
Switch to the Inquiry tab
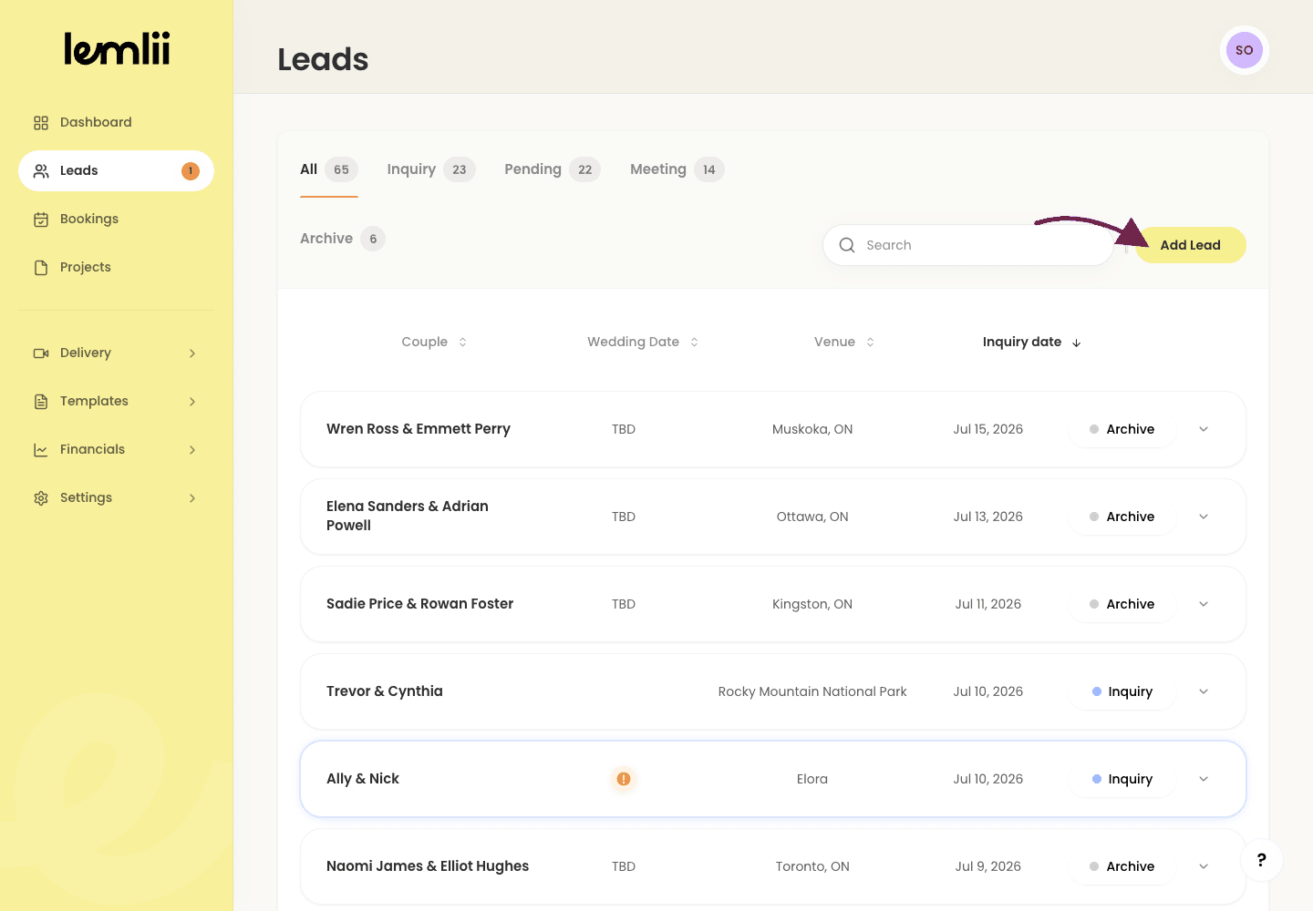tap(431, 169)
